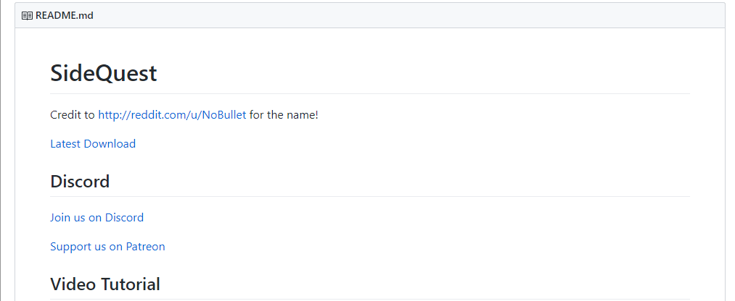Open the Latest Download link
This screenshot has height=301, width=735.
(93, 143)
